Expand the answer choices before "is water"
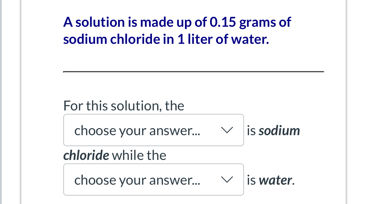 pyautogui.click(x=154, y=180)
